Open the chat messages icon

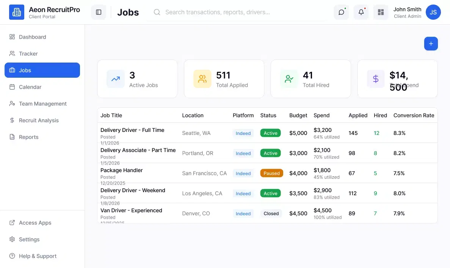click(x=341, y=12)
